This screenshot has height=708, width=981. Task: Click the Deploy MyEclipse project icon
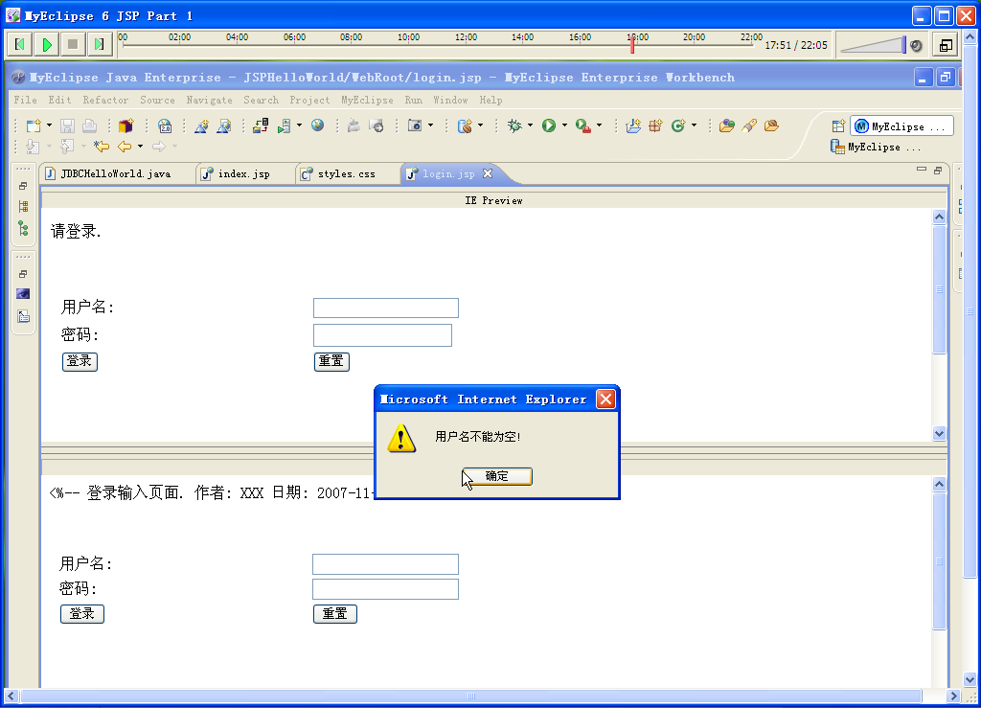coord(261,126)
